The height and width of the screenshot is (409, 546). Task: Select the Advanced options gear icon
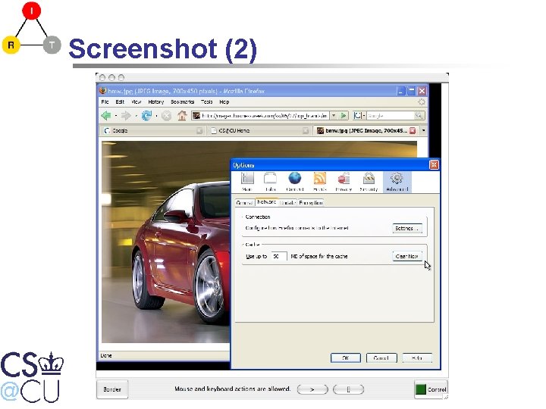pyautogui.click(x=397, y=182)
